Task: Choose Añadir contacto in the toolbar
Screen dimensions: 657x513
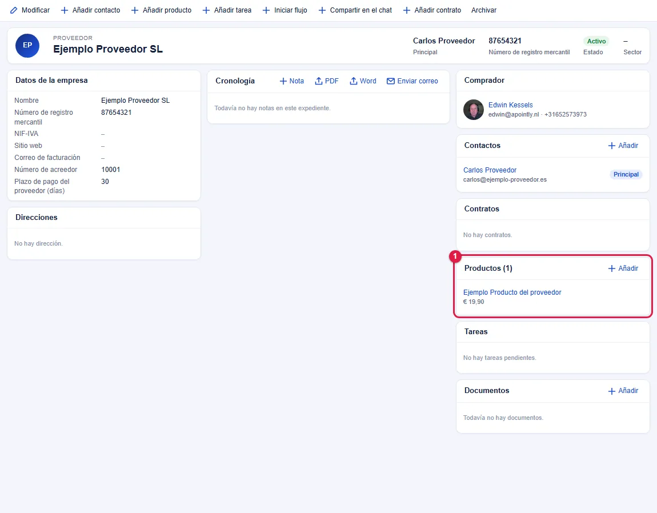Action: (90, 10)
